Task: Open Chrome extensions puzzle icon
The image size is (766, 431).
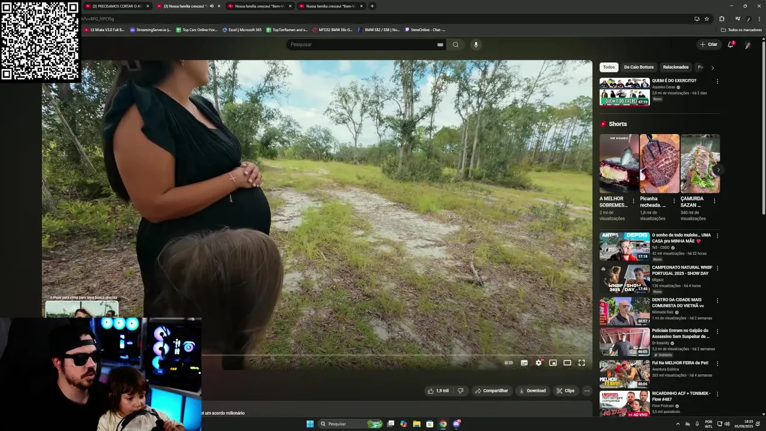Action: coord(722,19)
